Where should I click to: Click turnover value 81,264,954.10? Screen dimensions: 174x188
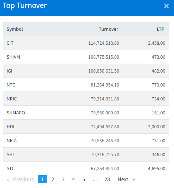tap(105, 85)
